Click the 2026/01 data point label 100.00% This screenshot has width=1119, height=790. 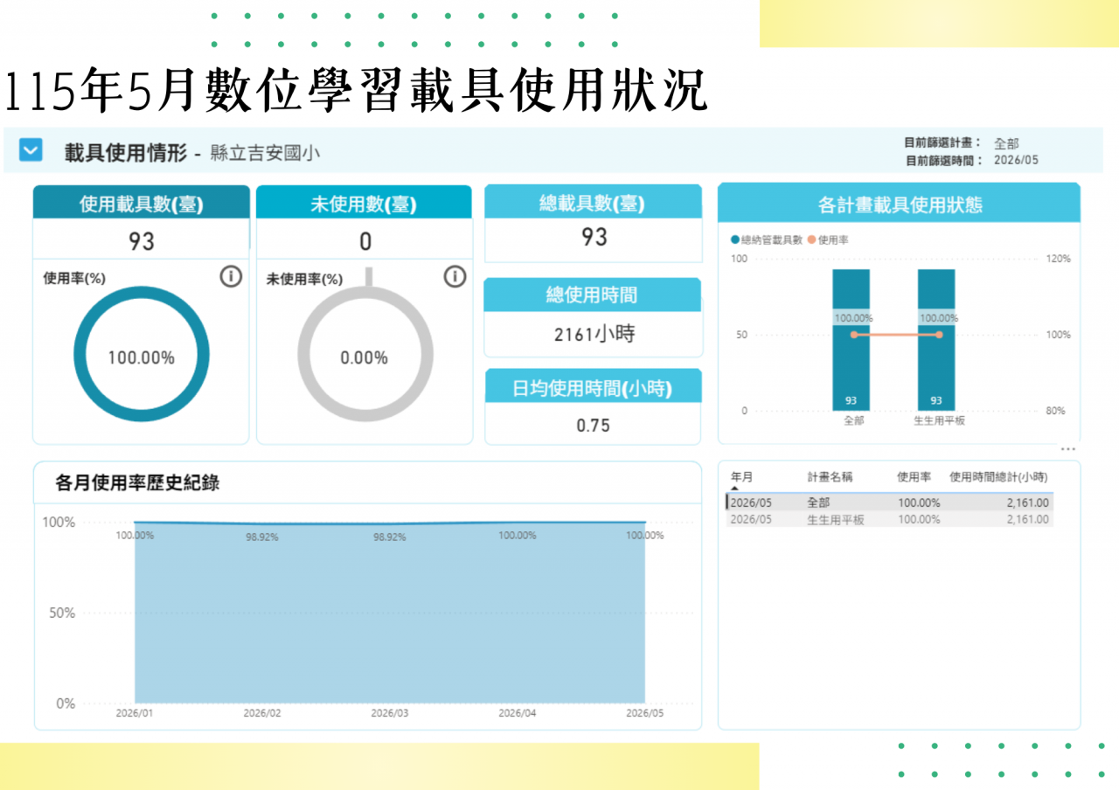tap(135, 535)
